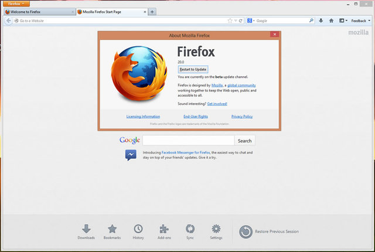The image size is (375, 252).
Task: Minimize the Firefox window
Action: pos(348,4)
